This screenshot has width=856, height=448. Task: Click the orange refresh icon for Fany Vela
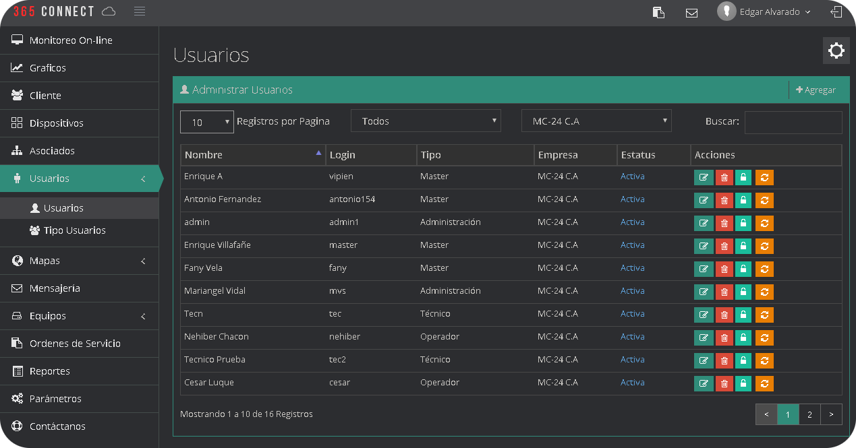click(x=764, y=269)
